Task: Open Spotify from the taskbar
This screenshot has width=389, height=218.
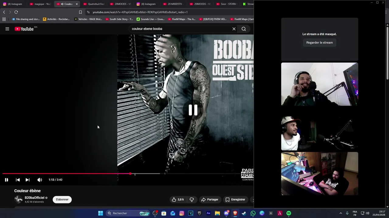Action: pyautogui.click(x=289, y=213)
